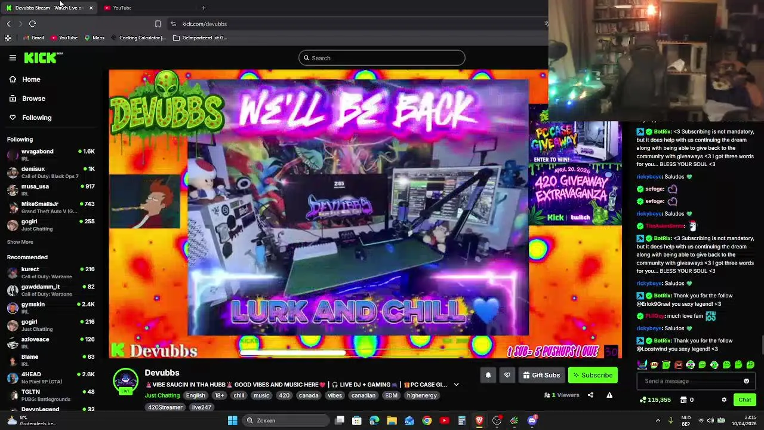This screenshot has width=764, height=430.
Task: Select the 420Streamer tag
Action: tap(165, 407)
